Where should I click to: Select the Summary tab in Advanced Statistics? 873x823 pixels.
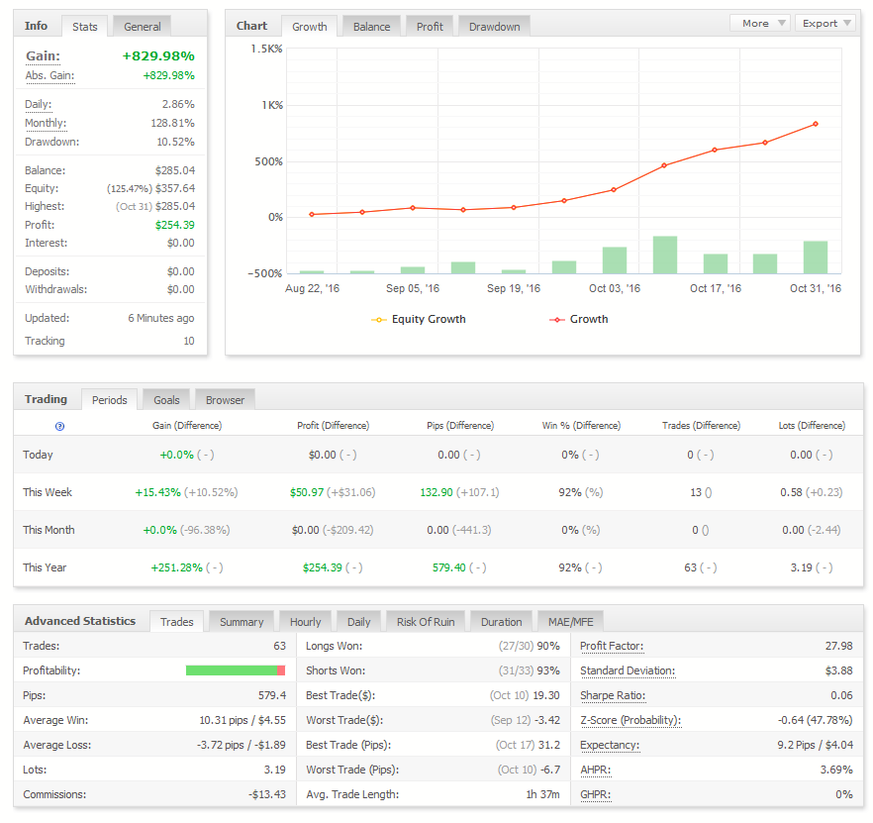click(242, 621)
